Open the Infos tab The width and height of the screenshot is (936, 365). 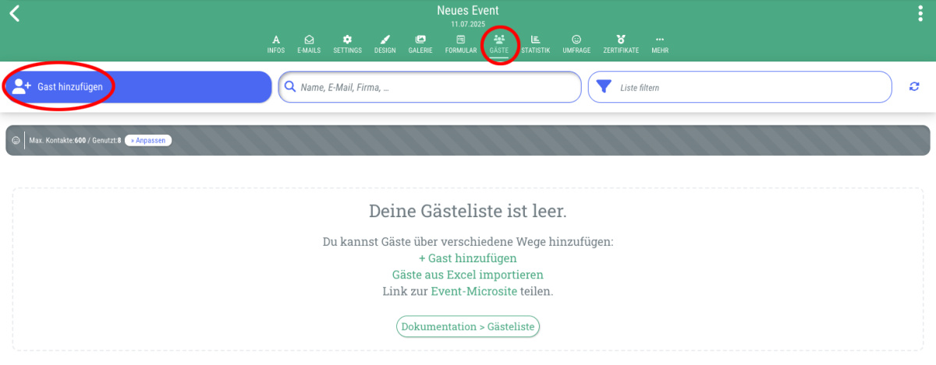pyautogui.click(x=276, y=44)
